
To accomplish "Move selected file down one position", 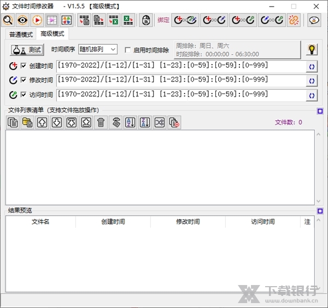I will (x=57, y=123).
